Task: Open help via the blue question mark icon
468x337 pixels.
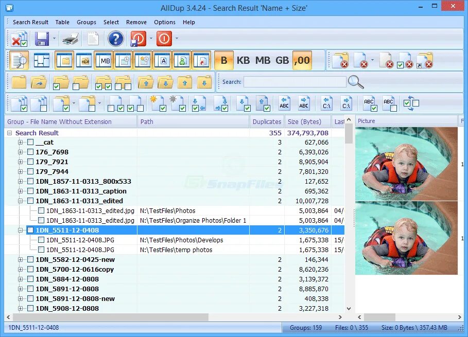Action: click(116, 39)
